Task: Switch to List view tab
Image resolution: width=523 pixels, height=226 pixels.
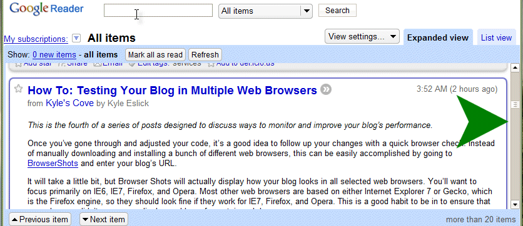Action: [496, 38]
